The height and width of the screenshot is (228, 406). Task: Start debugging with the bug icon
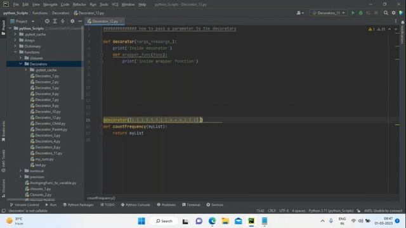(x=360, y=13)
